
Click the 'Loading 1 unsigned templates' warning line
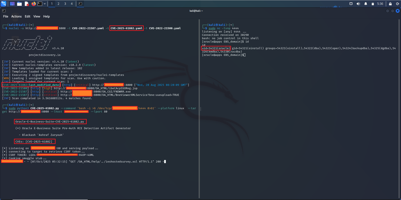point(54,78)
